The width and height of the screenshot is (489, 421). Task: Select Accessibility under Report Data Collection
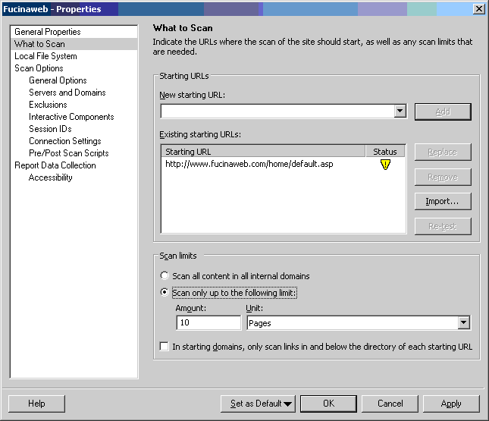(x=50, y=178)
